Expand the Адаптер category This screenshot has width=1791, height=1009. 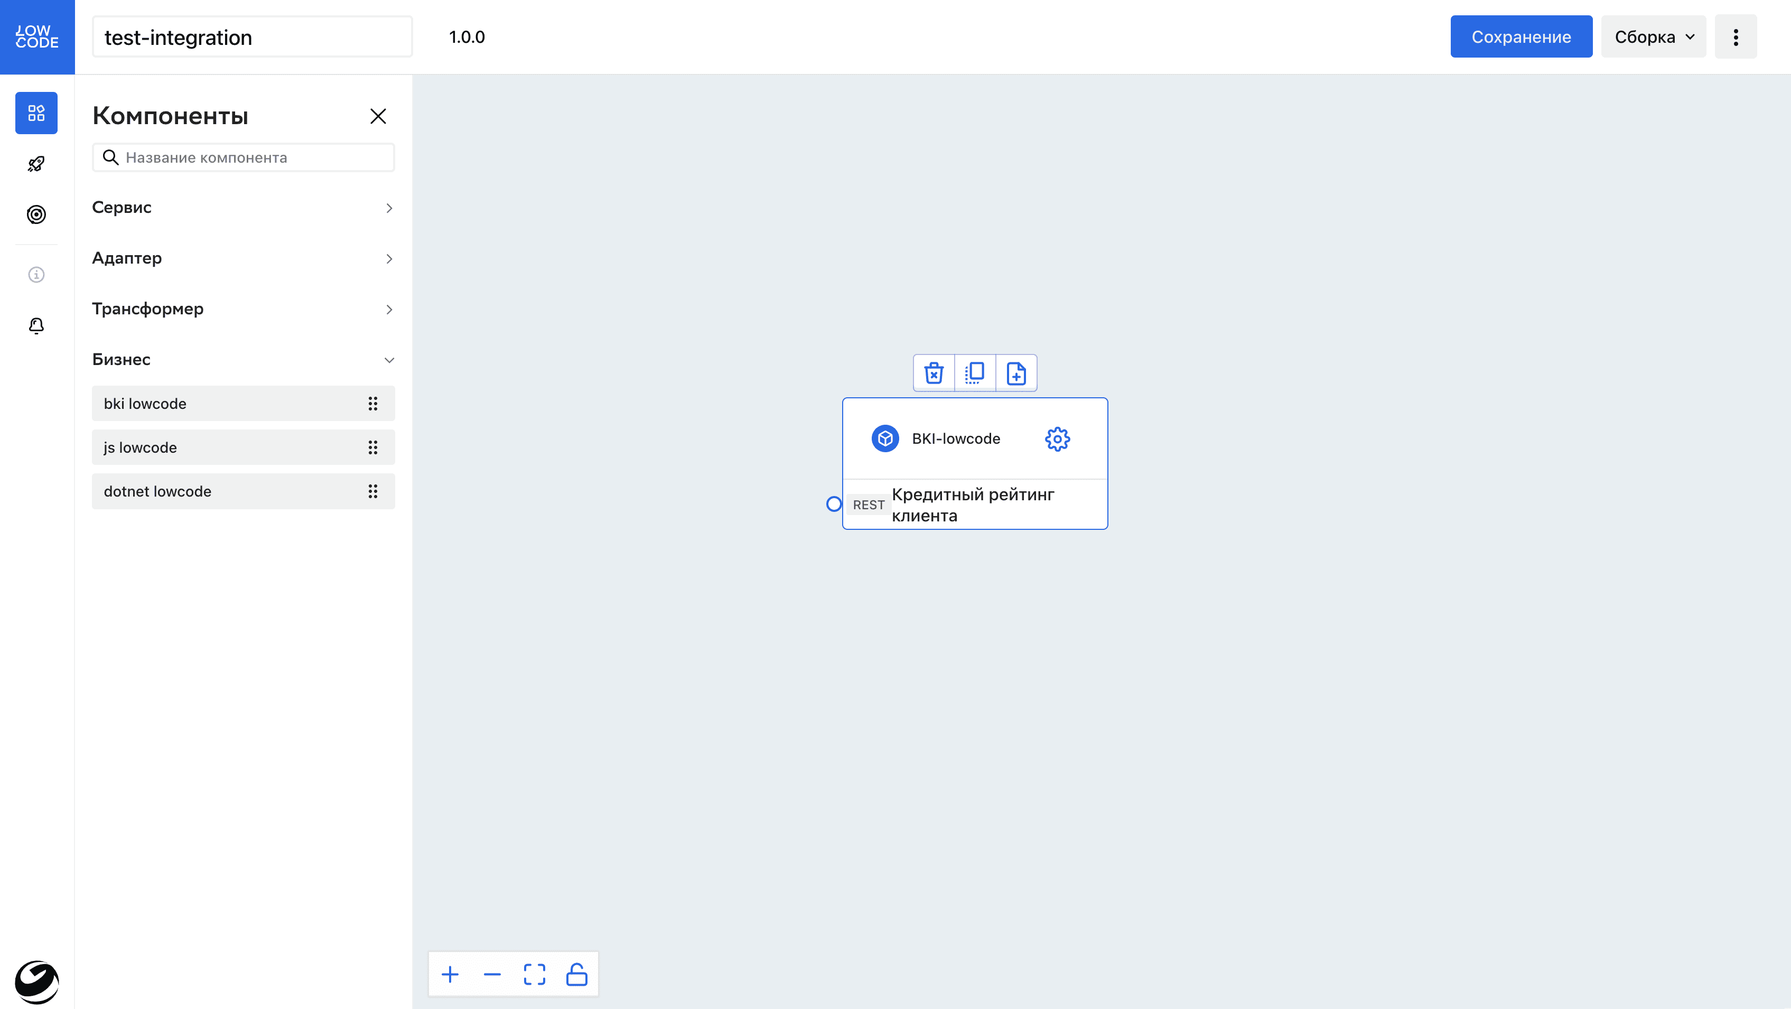pyautogui.click(x=242, y=258)
